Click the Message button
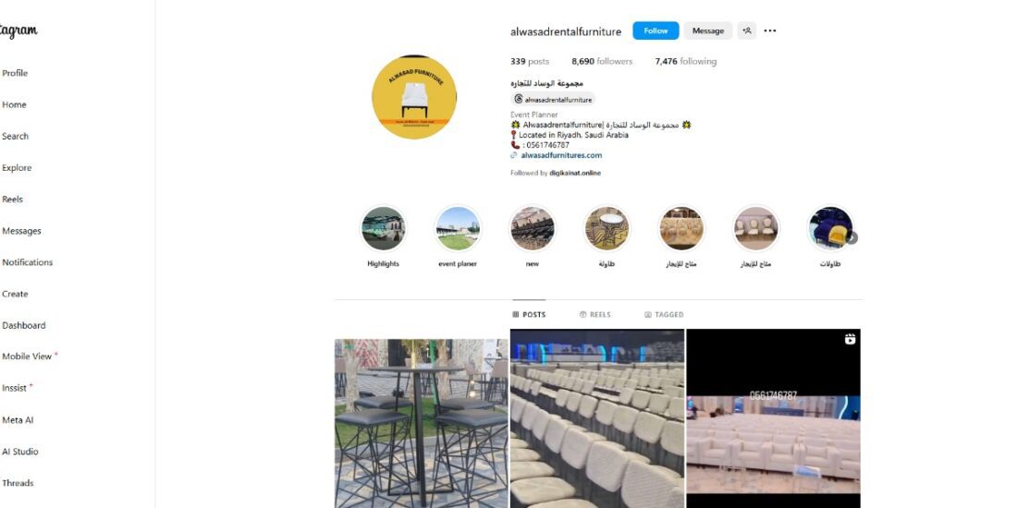1017x508 pixels. click(x=707, y=30)
